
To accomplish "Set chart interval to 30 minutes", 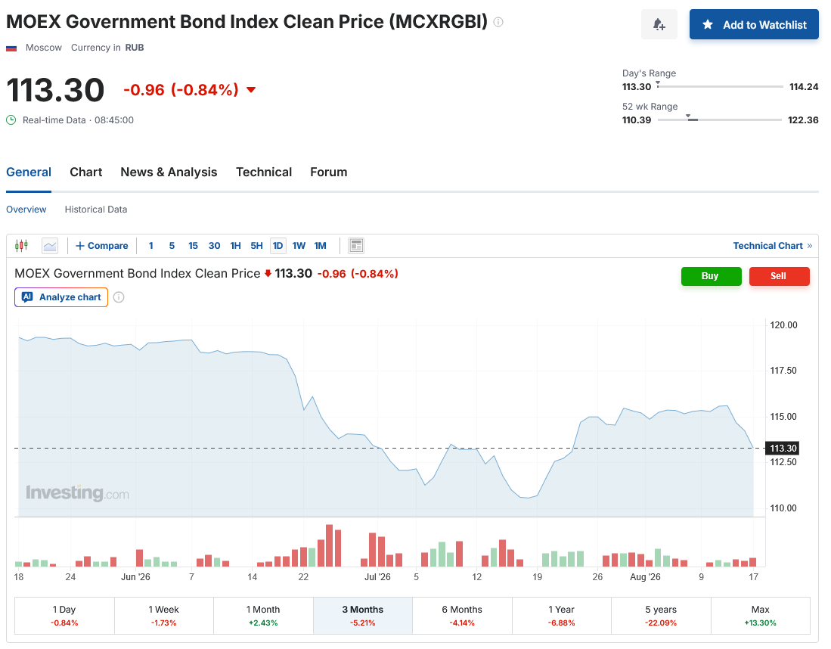I will point(214,246).
